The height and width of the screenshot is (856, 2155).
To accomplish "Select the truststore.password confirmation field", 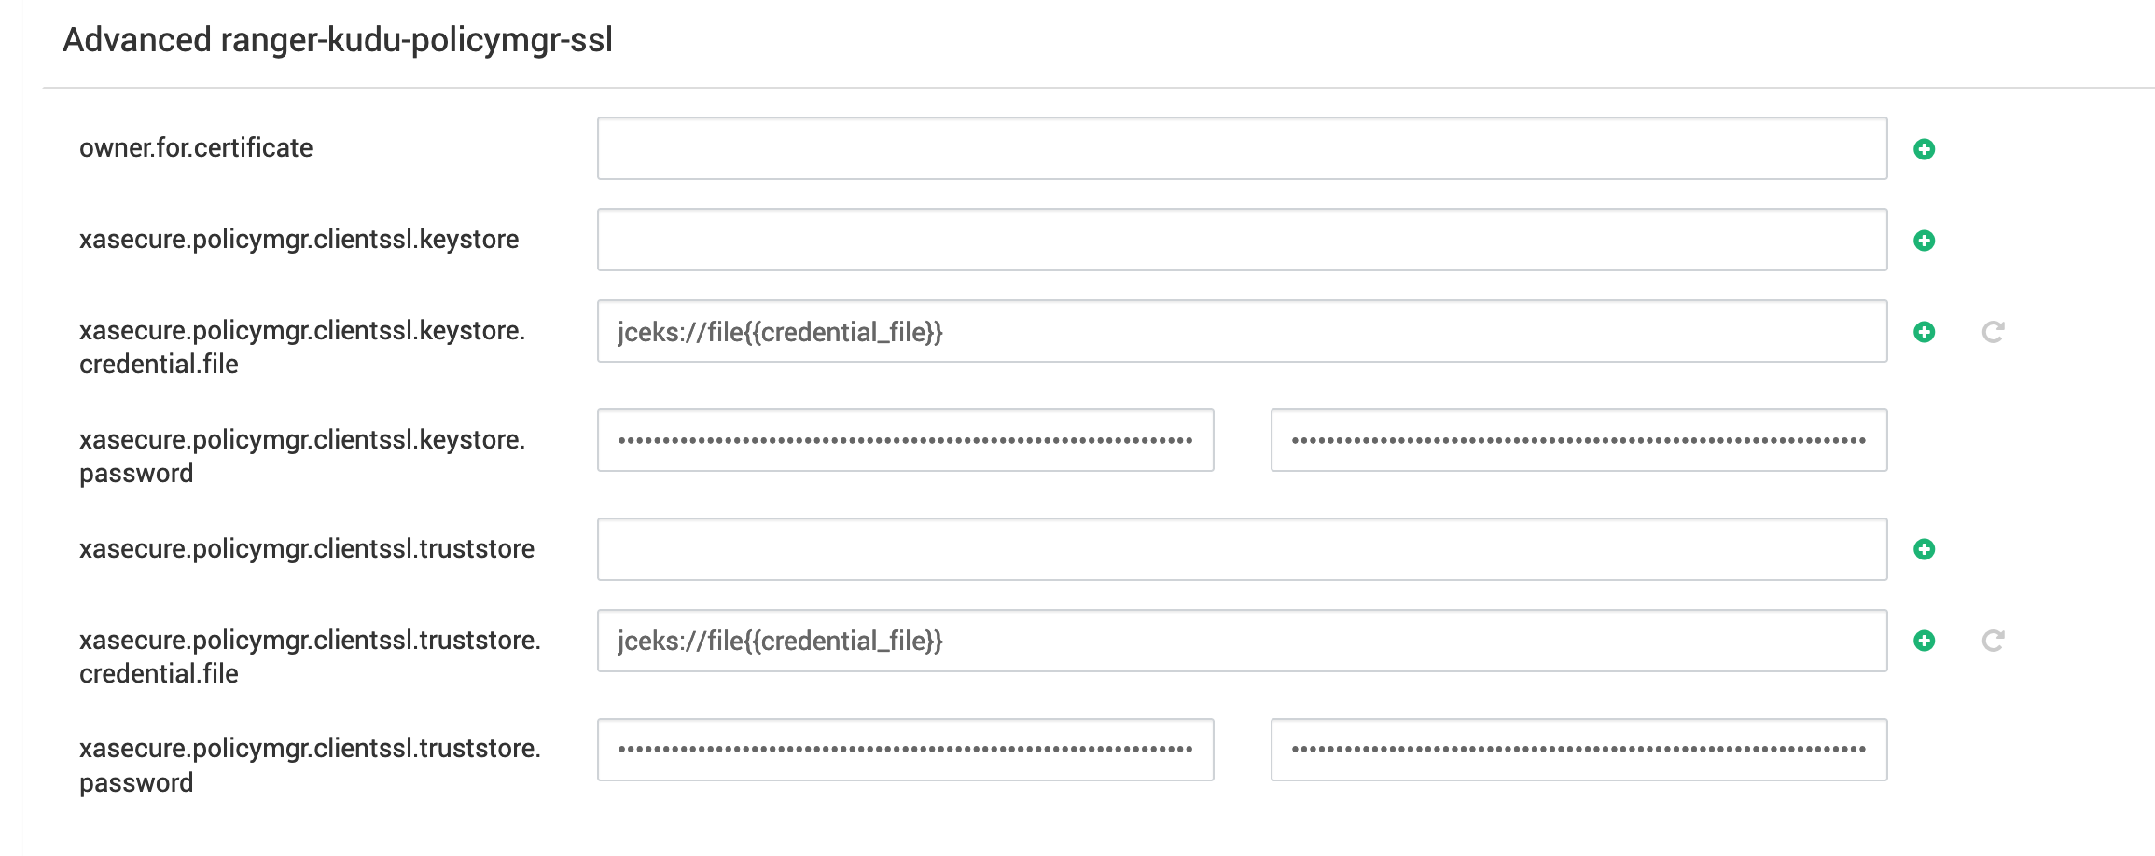I will click(1578, 750).
